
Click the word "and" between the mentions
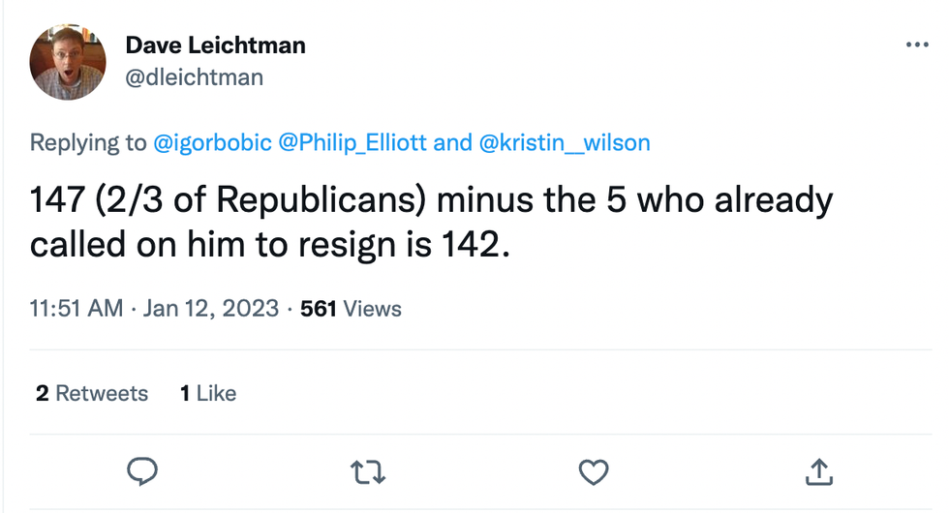click(x=452, y=143)
